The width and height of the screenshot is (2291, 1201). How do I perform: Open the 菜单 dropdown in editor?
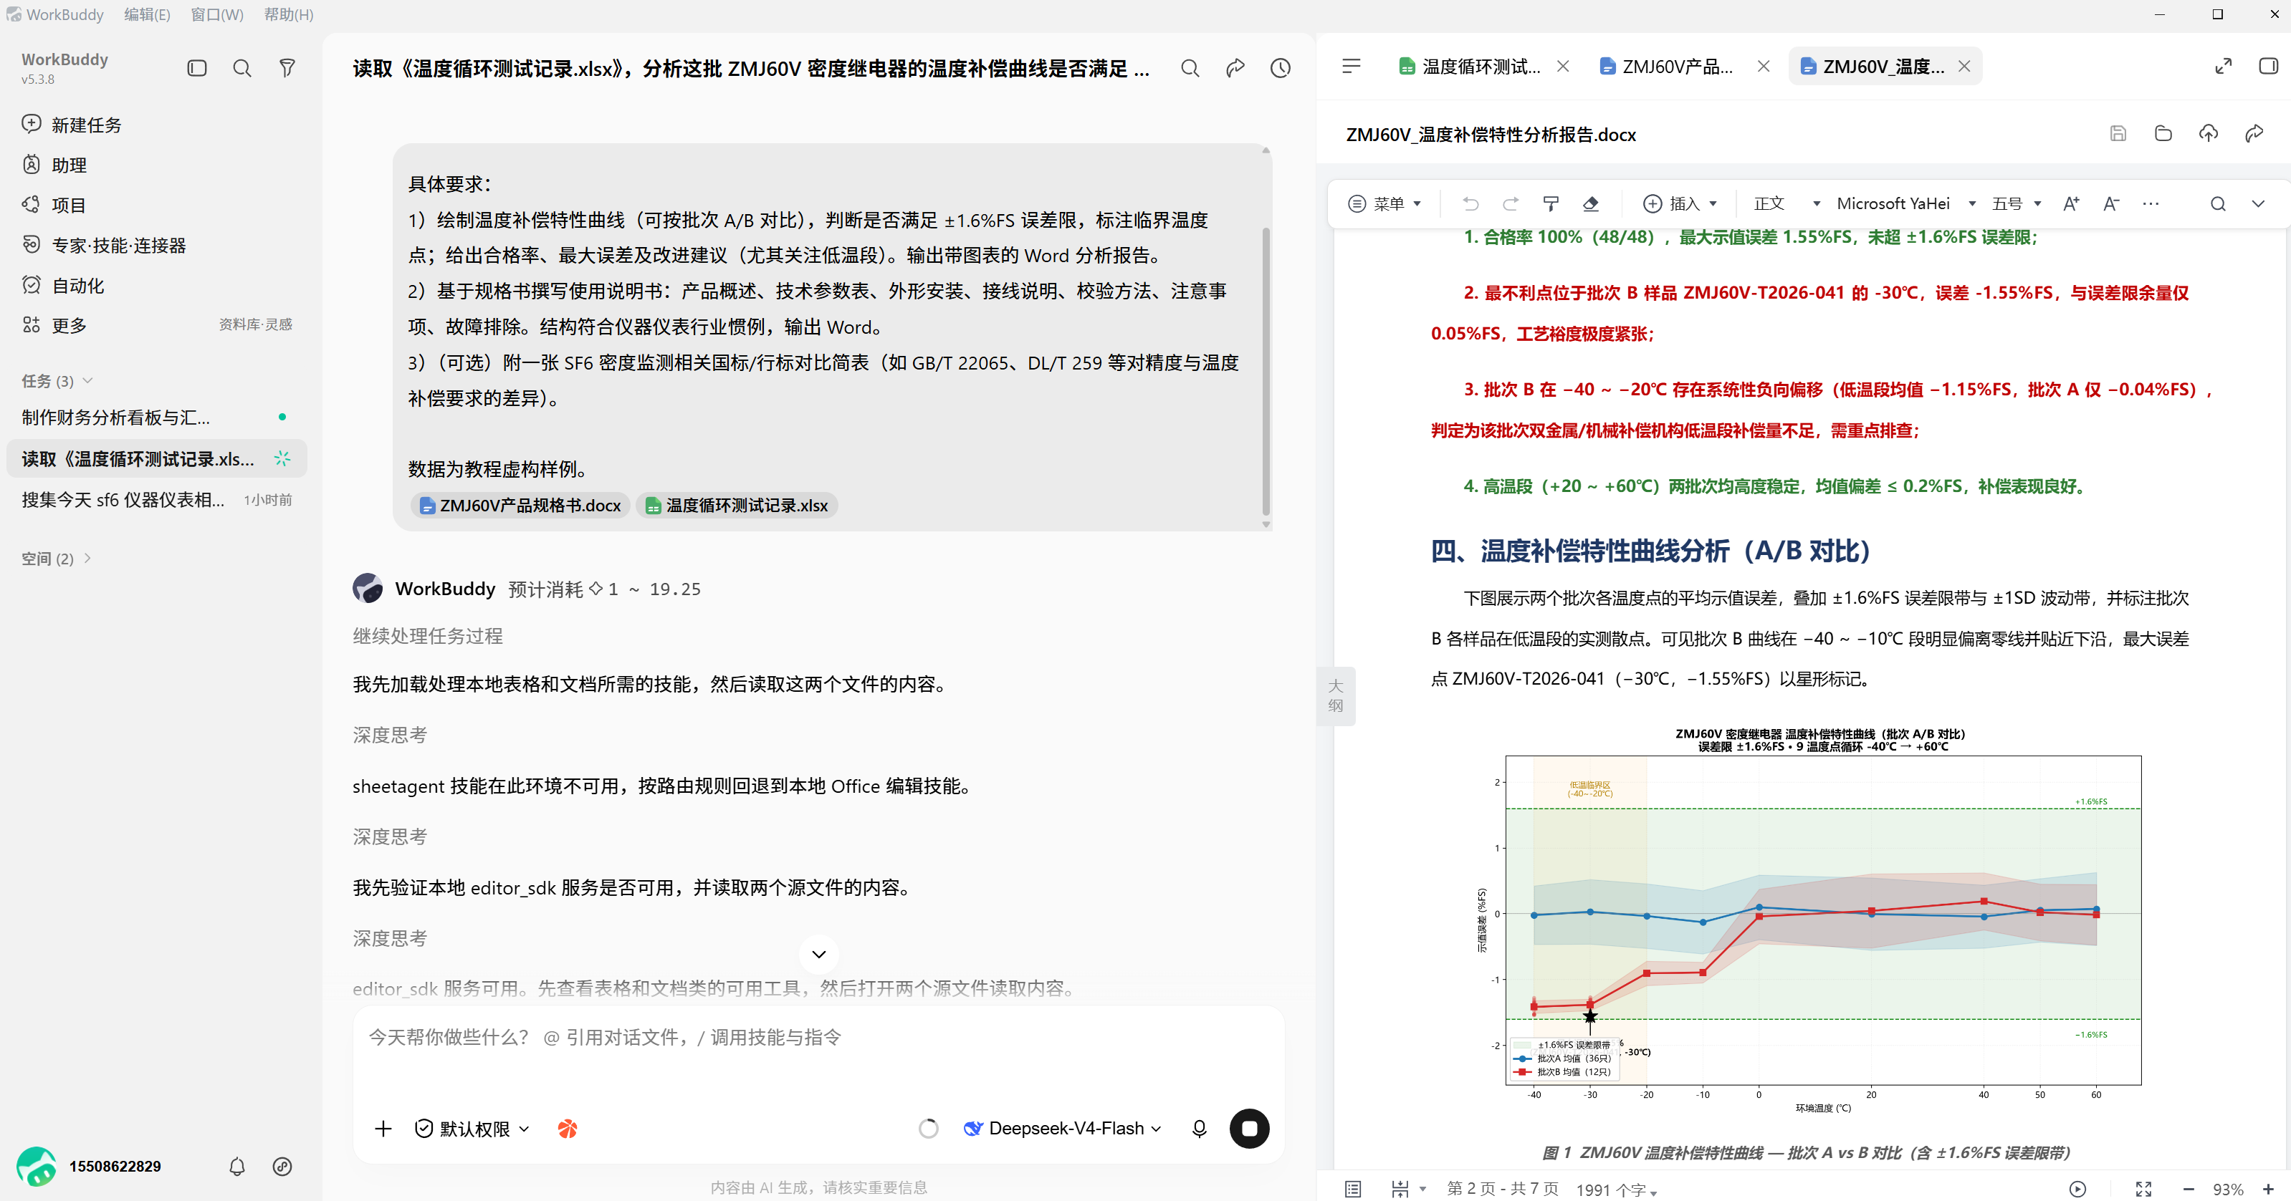click(1384, 203)
